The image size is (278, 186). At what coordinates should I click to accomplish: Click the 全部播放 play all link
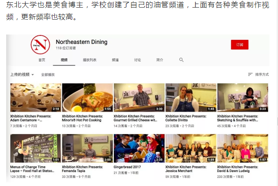click(x=48, y=74)
